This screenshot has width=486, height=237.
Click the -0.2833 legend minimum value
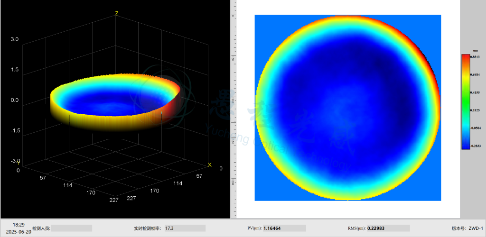(x=476, y=146)
